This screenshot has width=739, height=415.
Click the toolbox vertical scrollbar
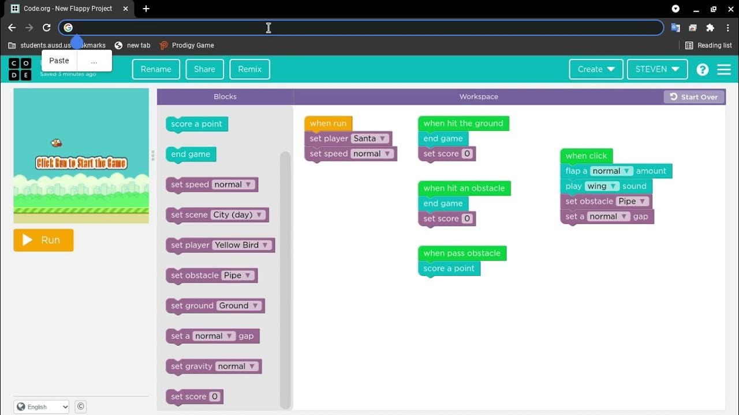[285, 280]
